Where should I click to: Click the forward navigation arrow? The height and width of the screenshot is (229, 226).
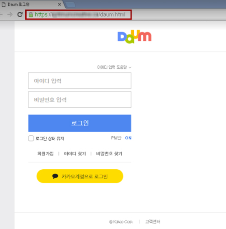coord(10,14)
